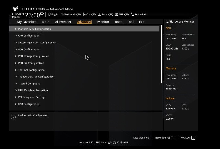
Task: Open the clock settings gear icon
Action: point(42,14)
